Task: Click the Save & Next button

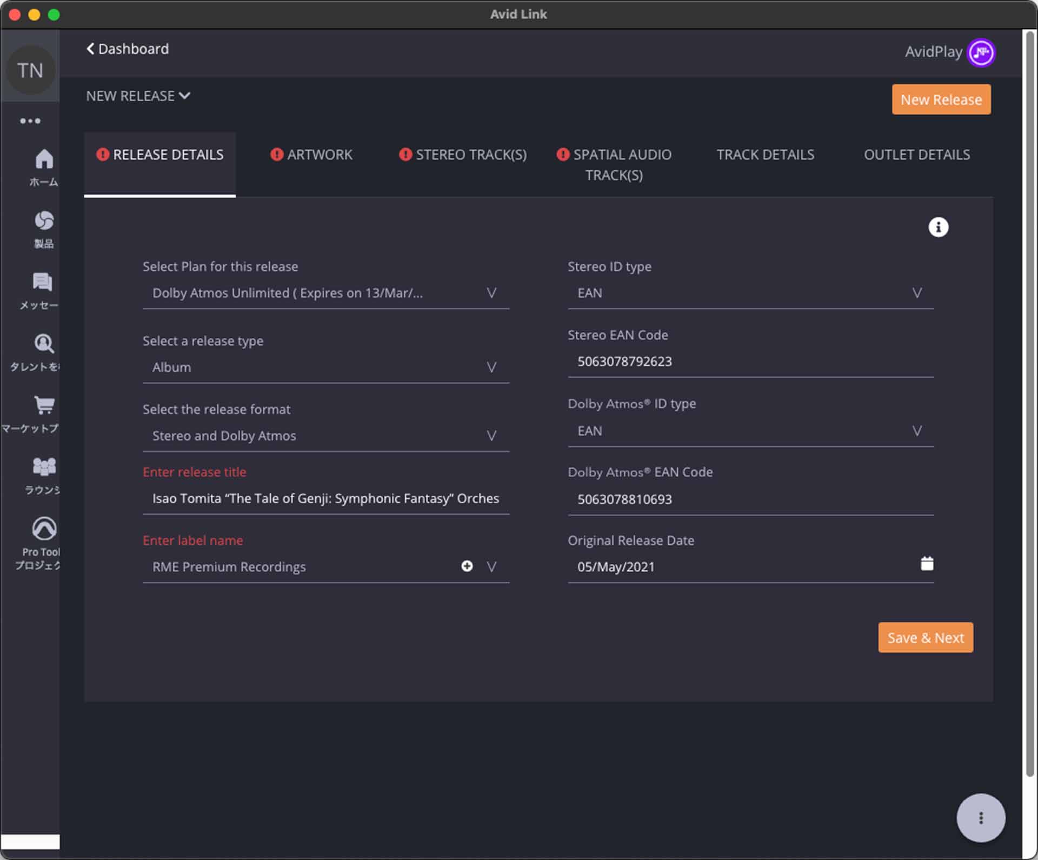Action: pos(925,637)
